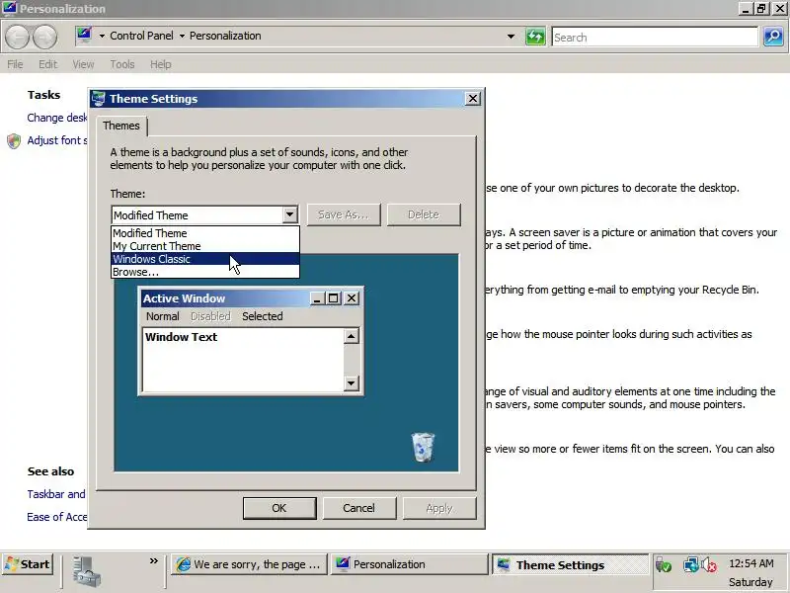Open the Tools menu
790x593 pixels.
pyautogui.click(x=122, y=64)
